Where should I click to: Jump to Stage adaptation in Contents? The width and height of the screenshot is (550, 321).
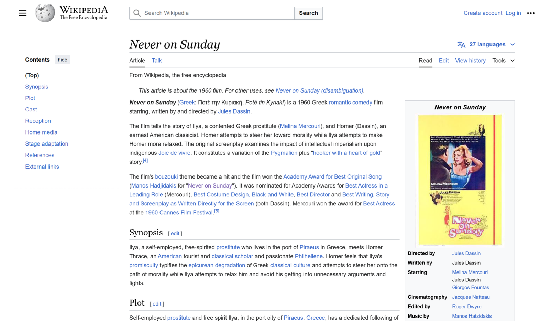click(47, 144)
